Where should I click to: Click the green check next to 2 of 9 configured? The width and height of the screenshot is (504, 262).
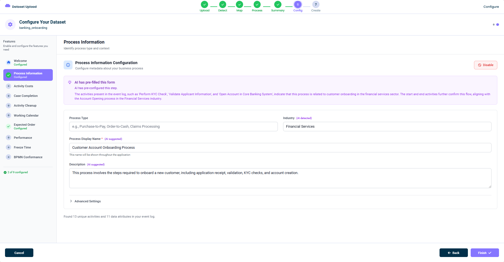[x=5, y=172]
